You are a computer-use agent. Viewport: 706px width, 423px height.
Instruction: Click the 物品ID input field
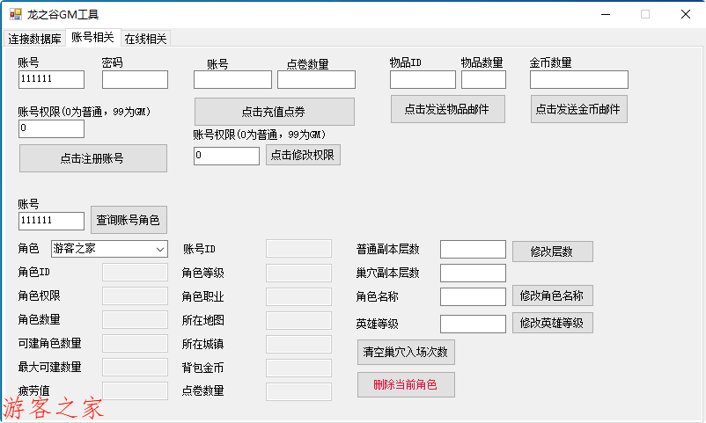(x=423, y=80)
